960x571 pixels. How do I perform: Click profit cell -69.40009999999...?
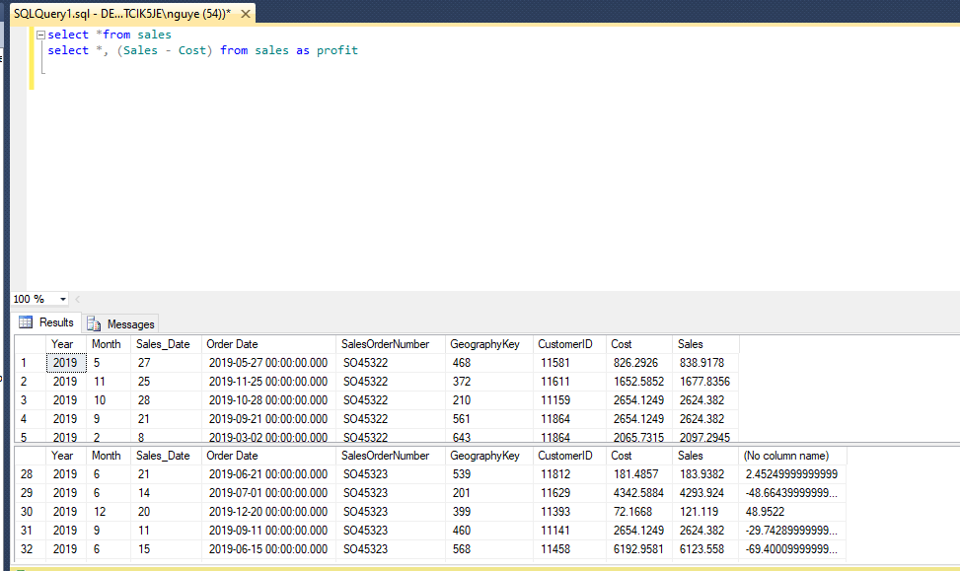click(x=793, y=549)
